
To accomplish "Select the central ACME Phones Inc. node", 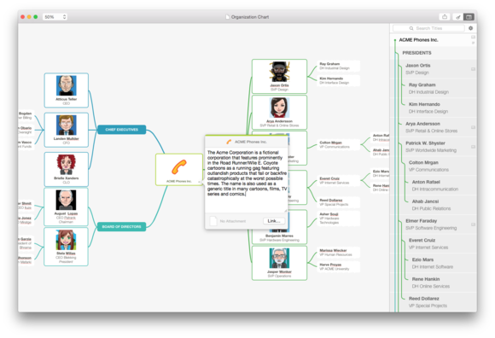I will coord(179,170).
